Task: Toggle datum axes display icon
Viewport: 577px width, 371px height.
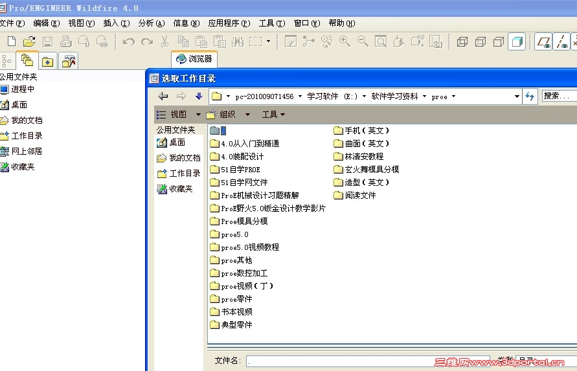Action: coord(561,41)
